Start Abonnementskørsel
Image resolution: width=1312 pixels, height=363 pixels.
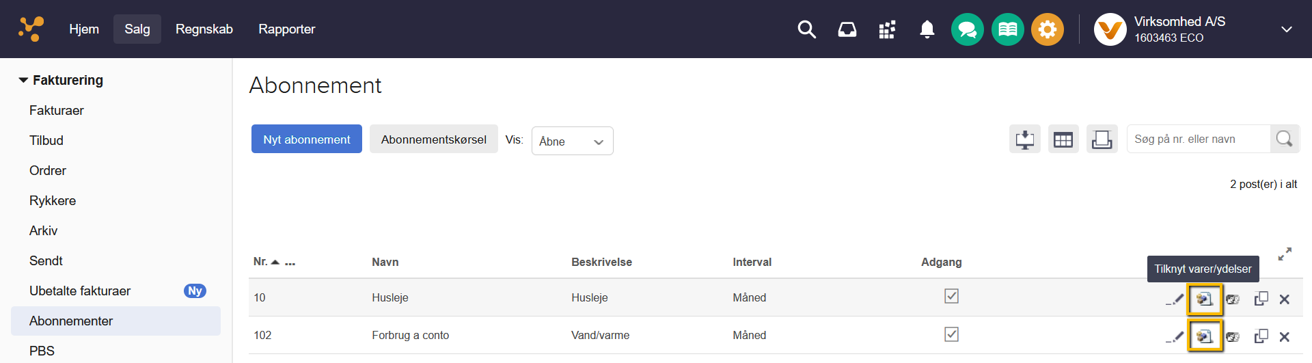(x=433, y=139)
